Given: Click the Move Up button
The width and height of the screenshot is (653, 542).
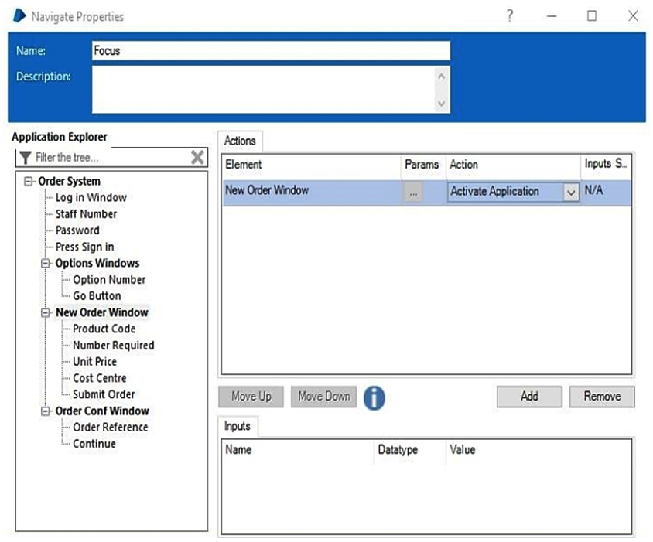Looking at the screenshot, I should [251, 397].
